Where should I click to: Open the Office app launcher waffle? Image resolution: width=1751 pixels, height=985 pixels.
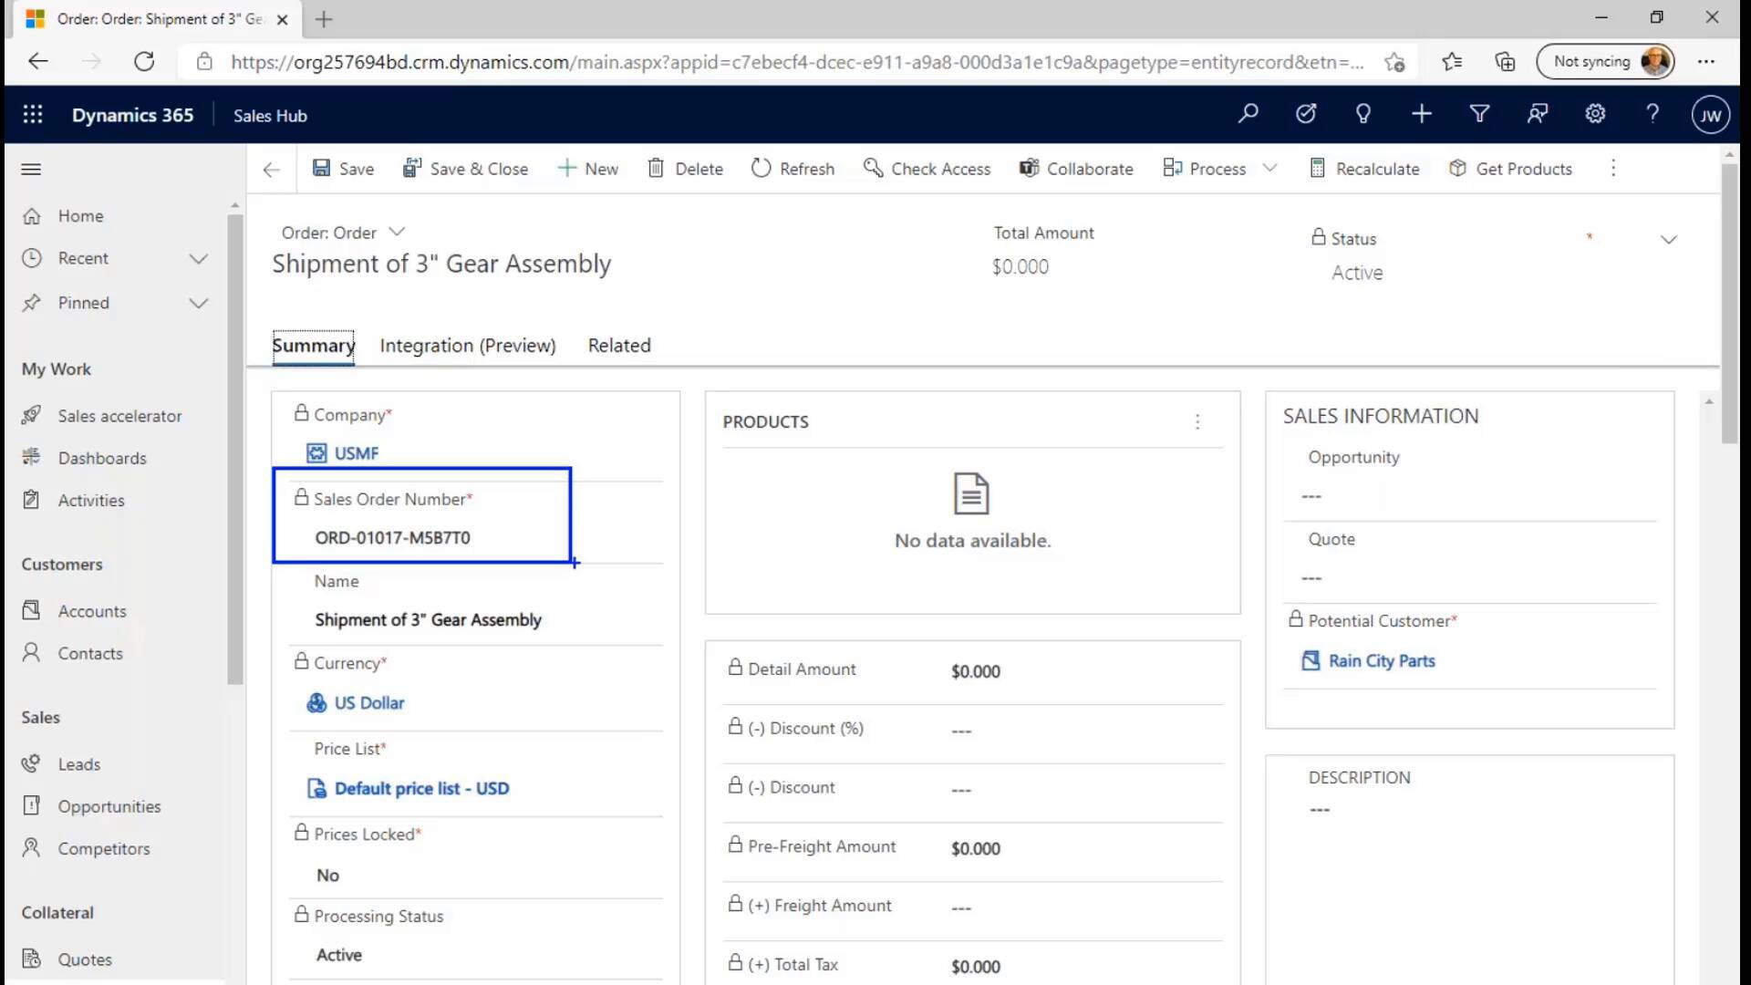[33, 114]
